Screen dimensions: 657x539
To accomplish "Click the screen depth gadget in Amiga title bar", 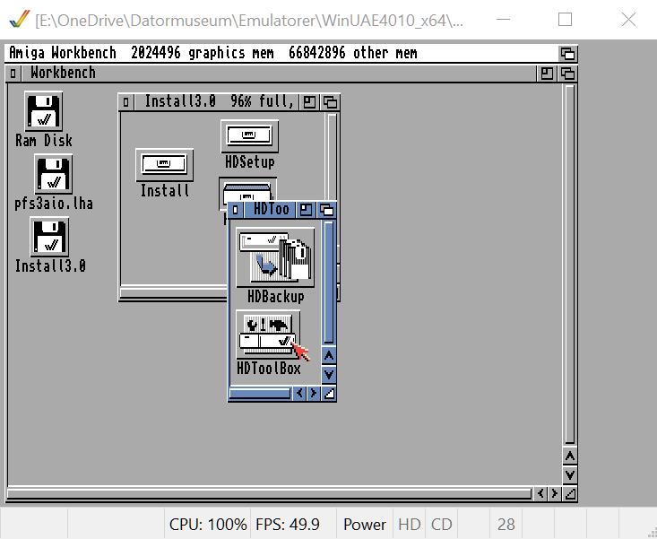I will click(x=567, y=53).
